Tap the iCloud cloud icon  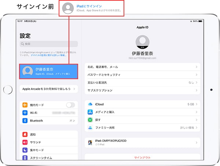click(90, 104)
